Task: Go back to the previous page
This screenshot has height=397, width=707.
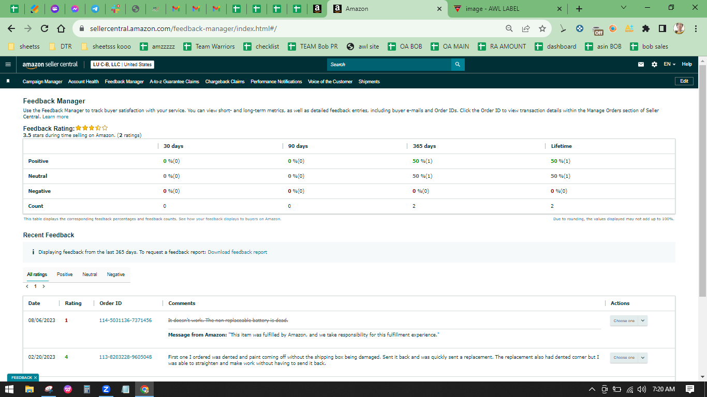Action: coord(11,29)
